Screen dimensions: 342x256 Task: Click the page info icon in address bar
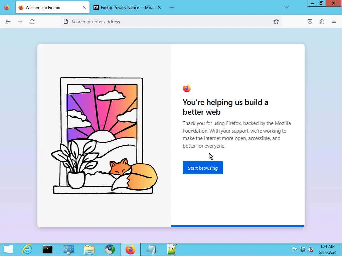[x=66, y=22]
